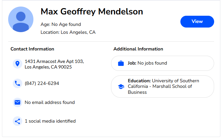Click the Contact Information heading
Screen dimensions: 221x138
coord(32,49)
